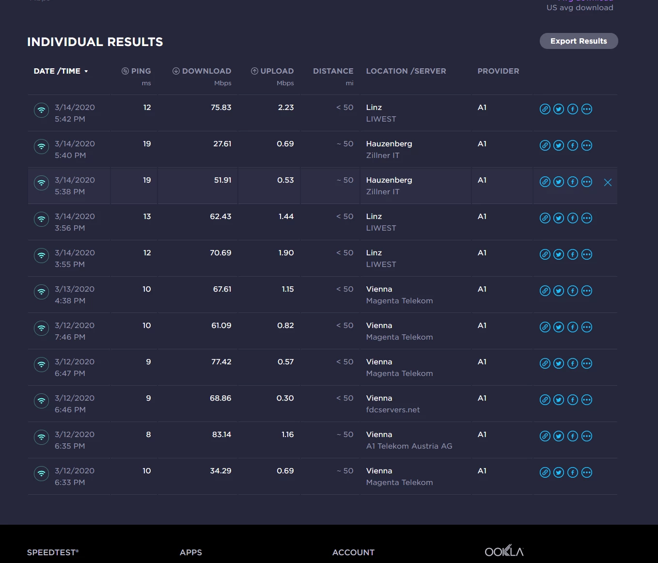Open more options for the 6:35 PM result
Screen dimensions: 658x563
(x=587, y=436)
